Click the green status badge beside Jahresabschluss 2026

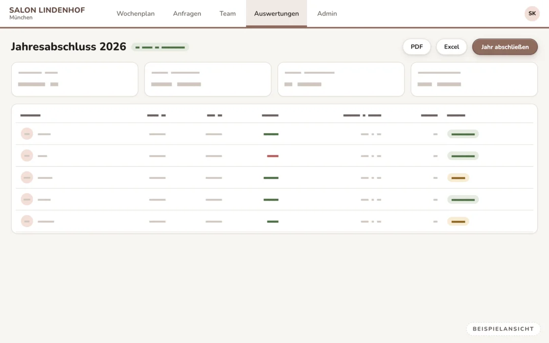click(160, 47)
